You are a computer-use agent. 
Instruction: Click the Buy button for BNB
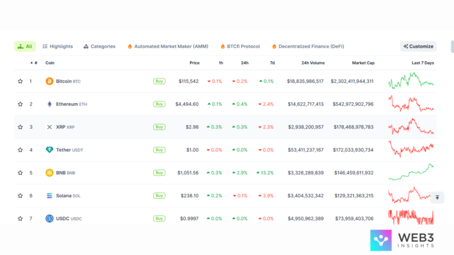pos(159,173)
